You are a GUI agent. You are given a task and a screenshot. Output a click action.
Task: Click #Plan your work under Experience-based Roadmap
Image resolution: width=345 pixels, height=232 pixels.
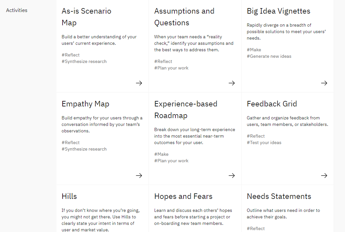[x=171, y=161]
